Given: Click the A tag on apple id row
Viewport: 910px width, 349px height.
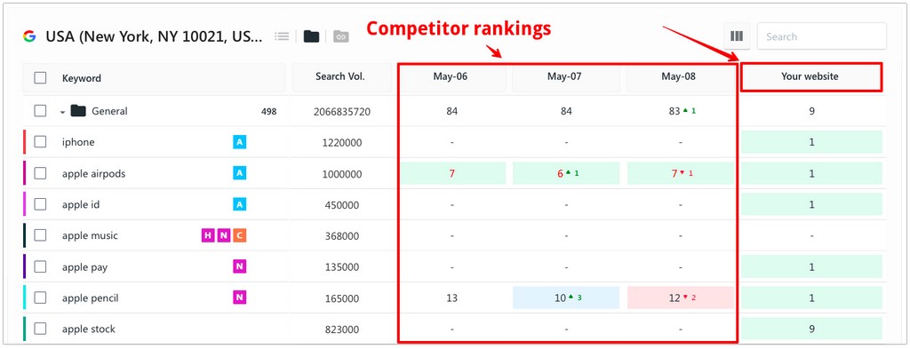Looking at the screenshot, I should pos(240,204).
